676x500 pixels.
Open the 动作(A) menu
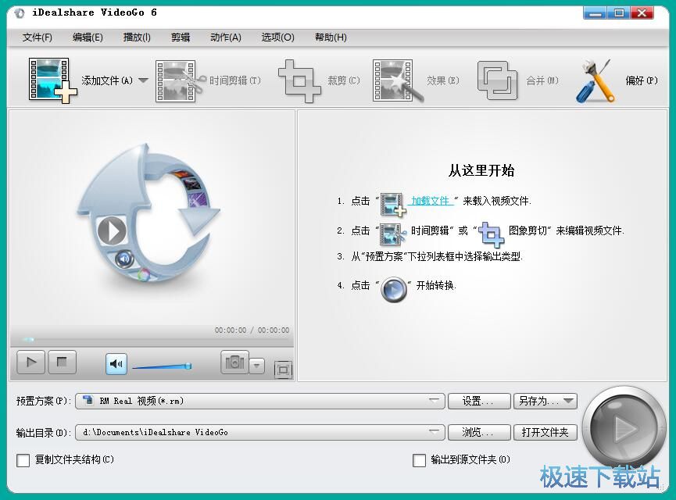tap(226, 37)
